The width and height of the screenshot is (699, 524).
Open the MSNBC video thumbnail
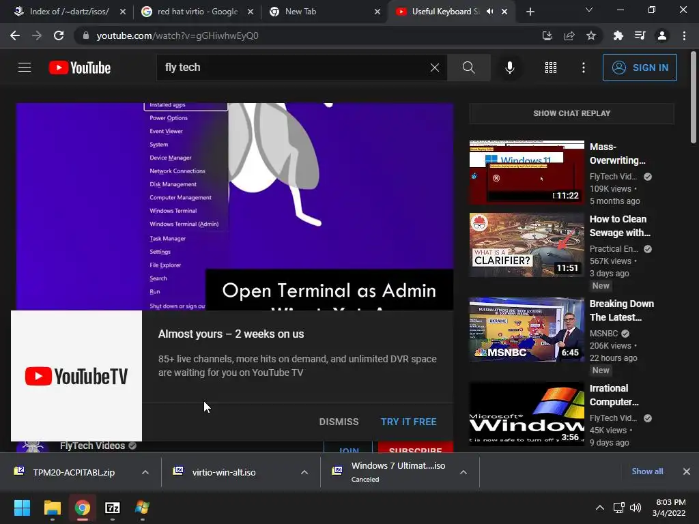pos(526,330)
